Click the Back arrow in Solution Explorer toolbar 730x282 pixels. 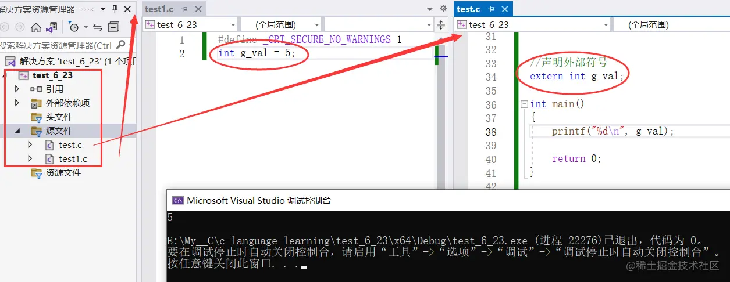(5, 27)
